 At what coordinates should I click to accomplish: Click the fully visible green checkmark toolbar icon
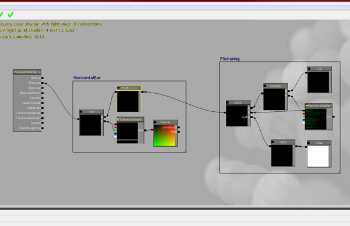(x=10, y=15)
